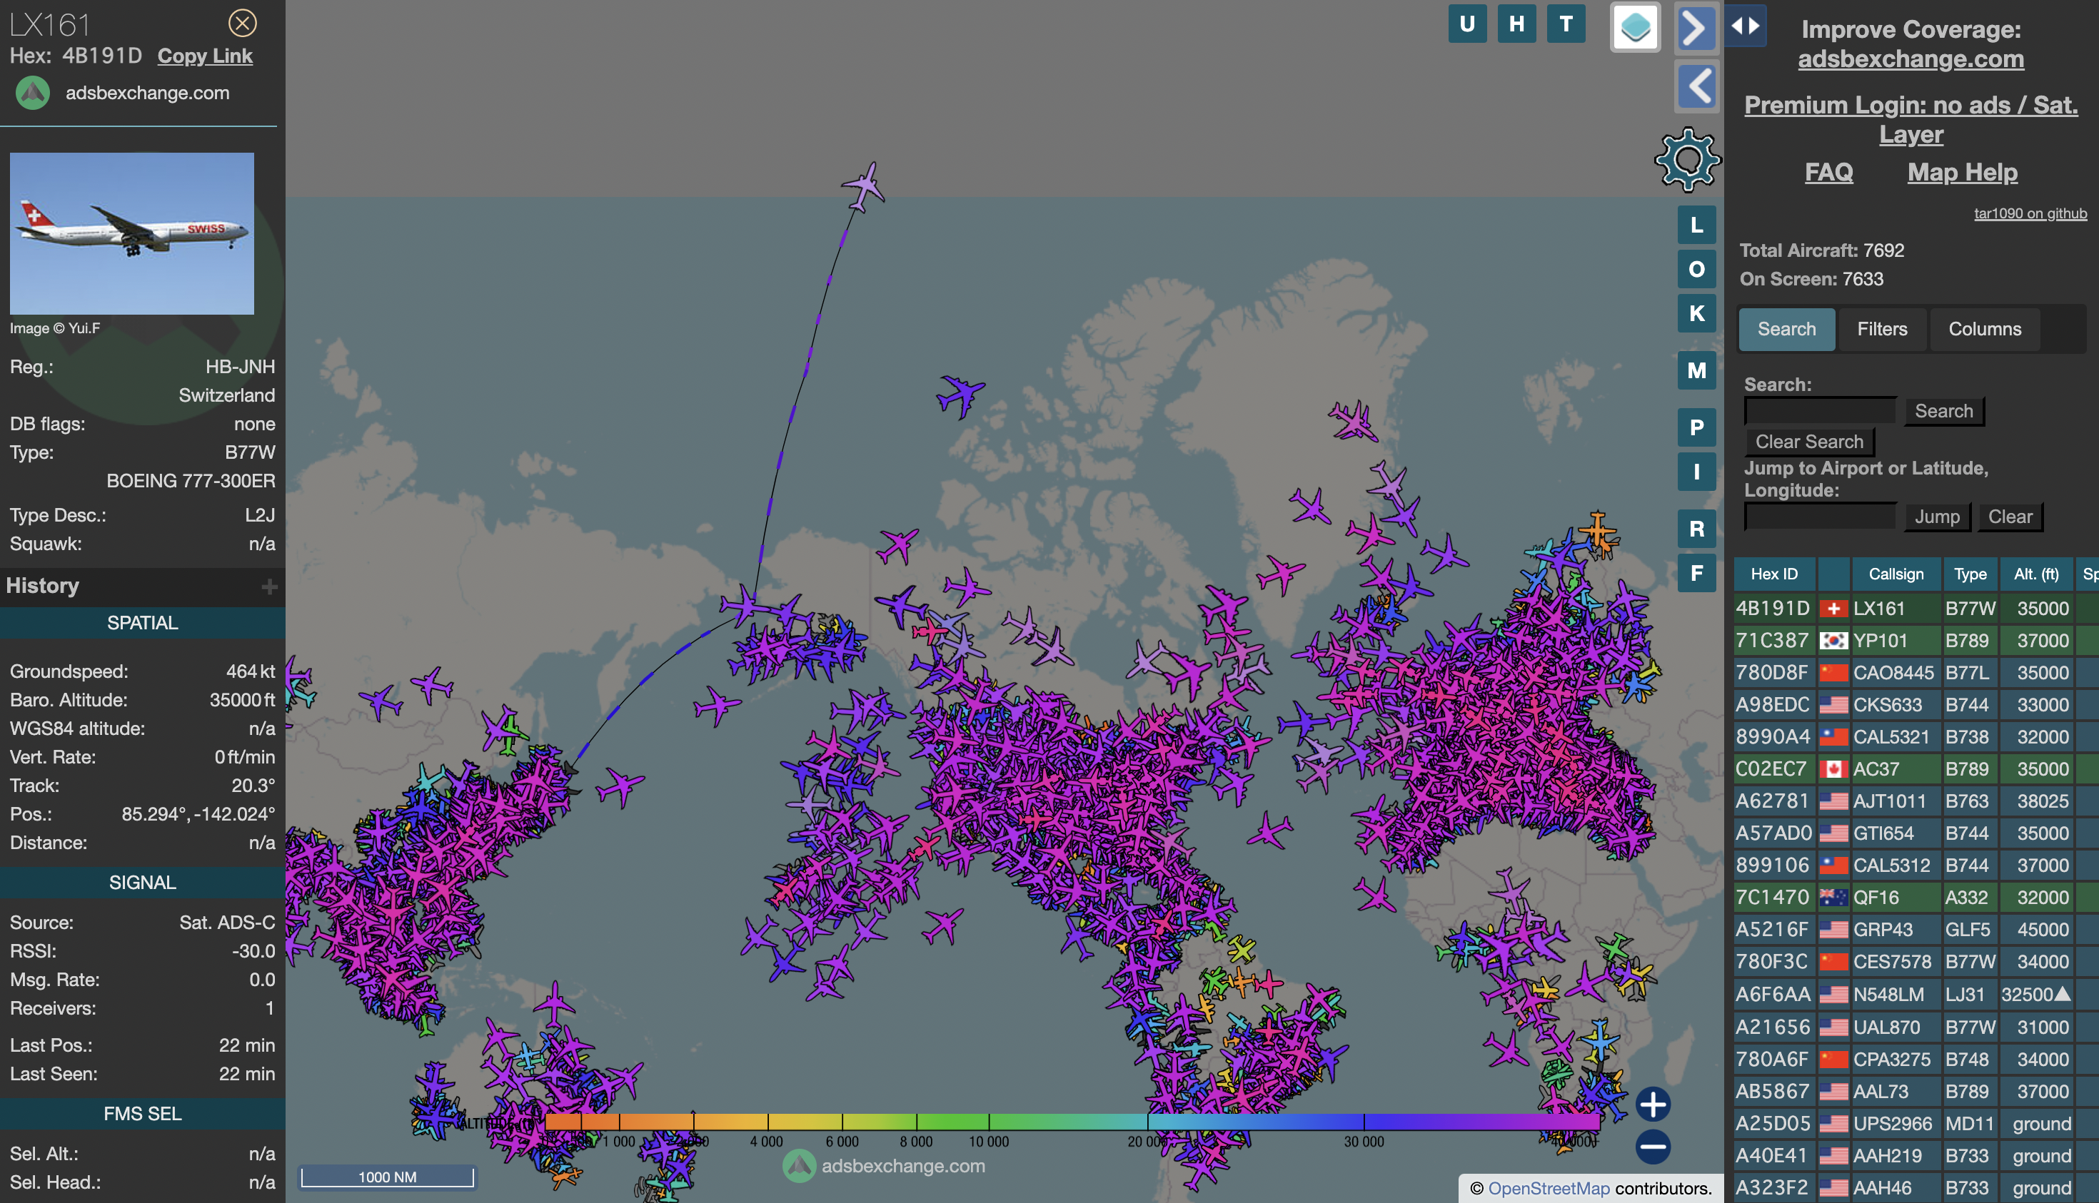Select the GRP43 aircraft row
2099x1203 pixels.
[x=1916, y=930]
